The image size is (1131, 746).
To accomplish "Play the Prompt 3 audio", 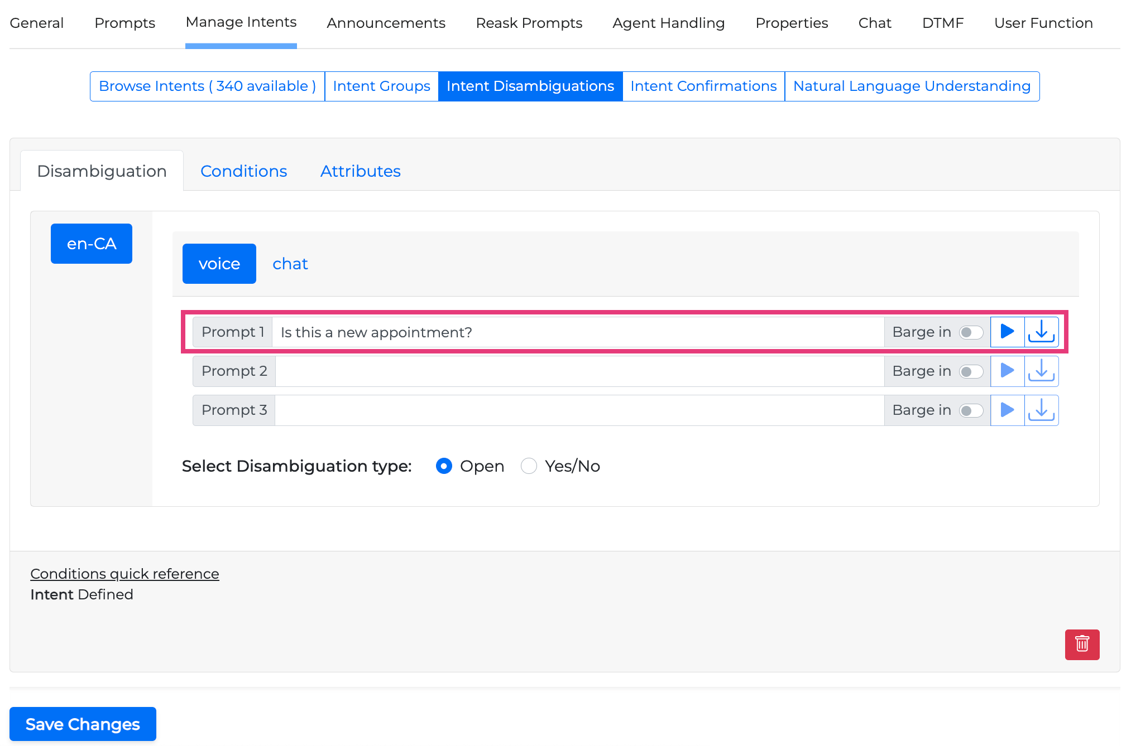I will pyautogui.click(x=1007, y=410).
